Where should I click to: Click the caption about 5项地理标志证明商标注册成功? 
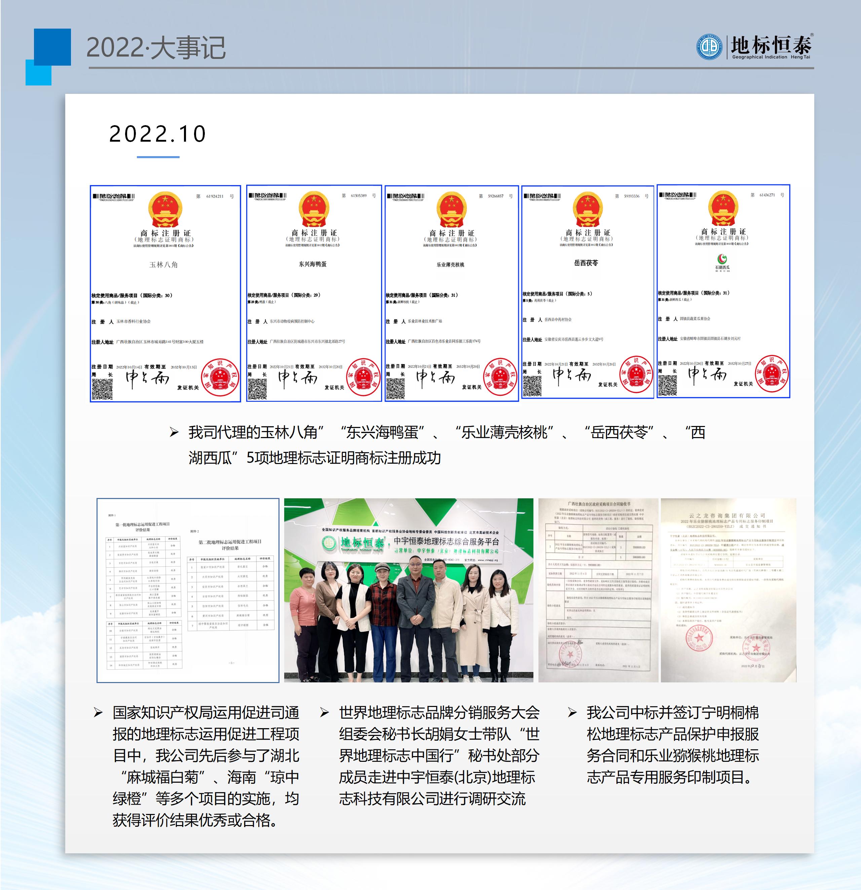click(447, 445)
